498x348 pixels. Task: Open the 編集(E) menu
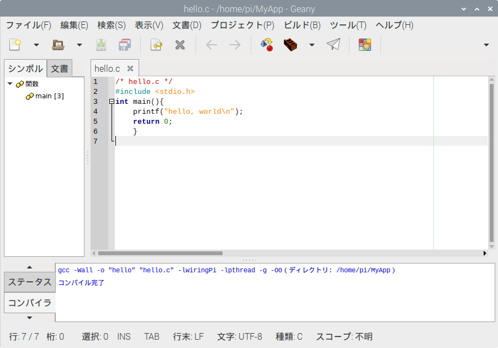[x=75, y=25]
